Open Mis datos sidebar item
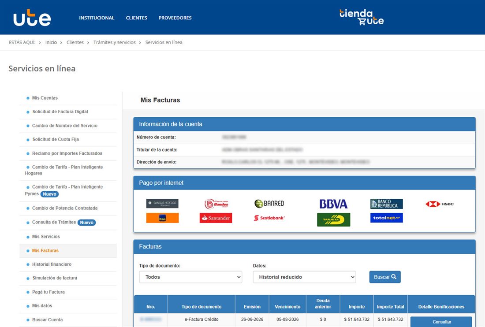485x327 pixels. 42,306
